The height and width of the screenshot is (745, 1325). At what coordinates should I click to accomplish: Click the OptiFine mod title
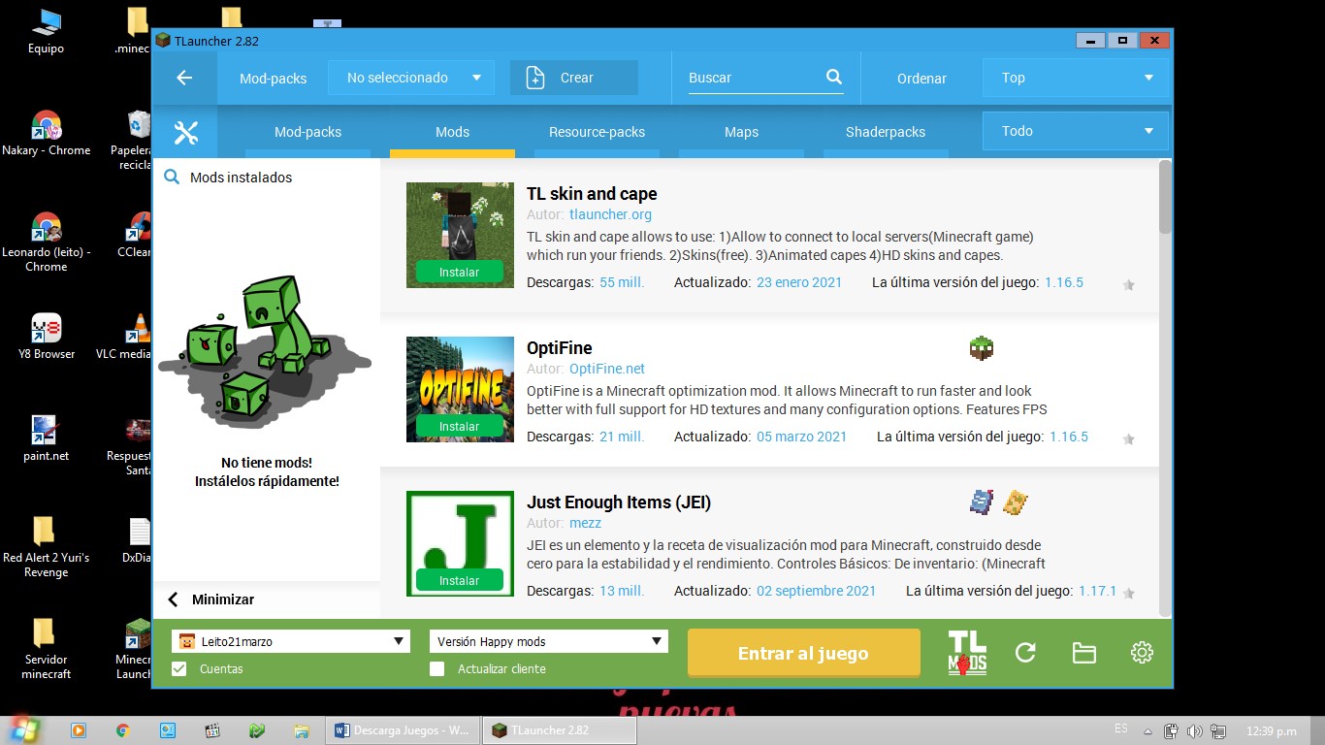point(559,348)
